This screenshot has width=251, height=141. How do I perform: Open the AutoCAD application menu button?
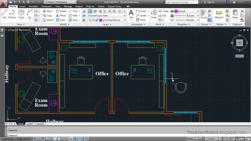click(x=3, y=3)
